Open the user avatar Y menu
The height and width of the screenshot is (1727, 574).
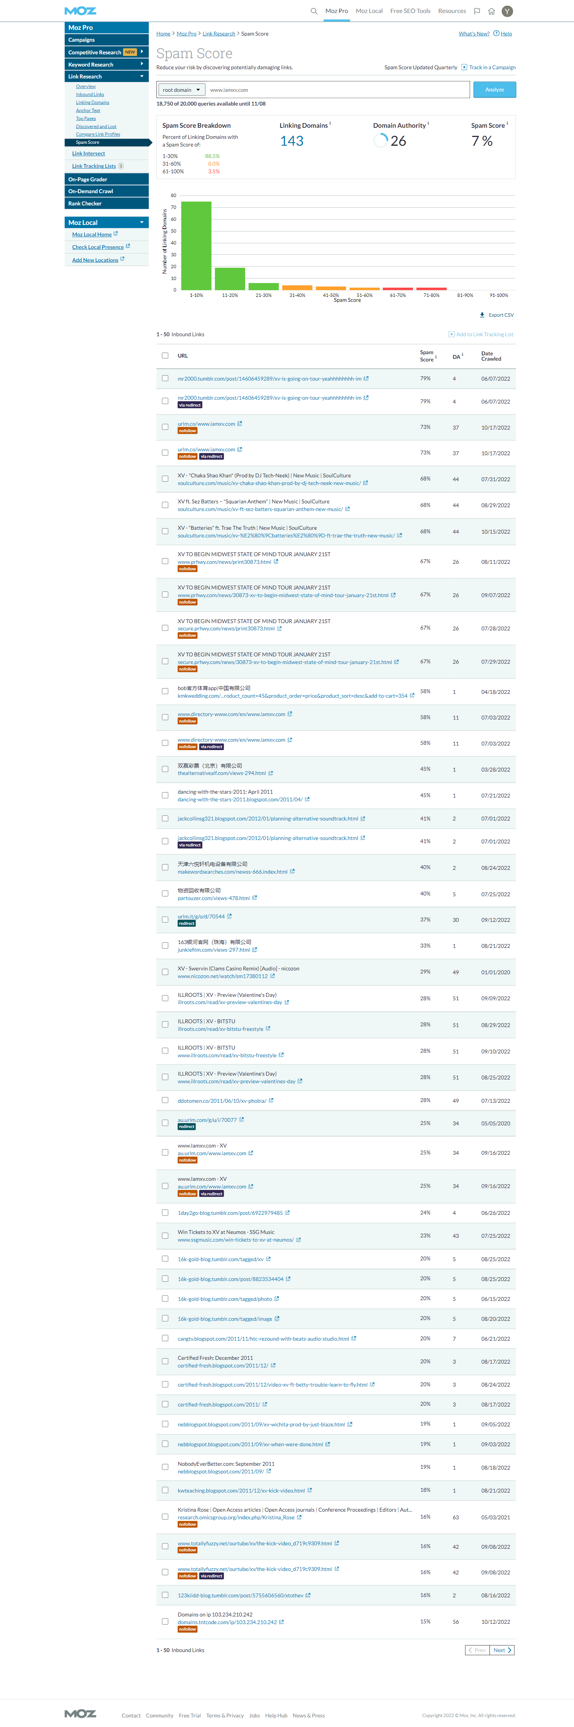tap(507, 11)
